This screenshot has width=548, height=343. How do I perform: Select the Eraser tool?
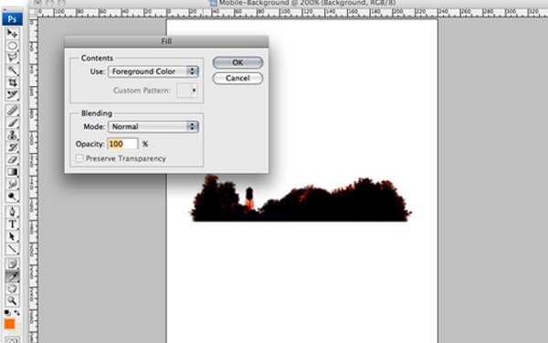click(x=12, y=159)
